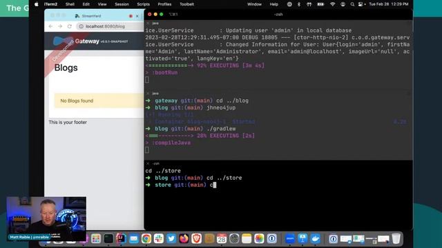Open the Apple menu
This screenshot has width=442, height=248.
pyautogui.click(x=37, y=4)
